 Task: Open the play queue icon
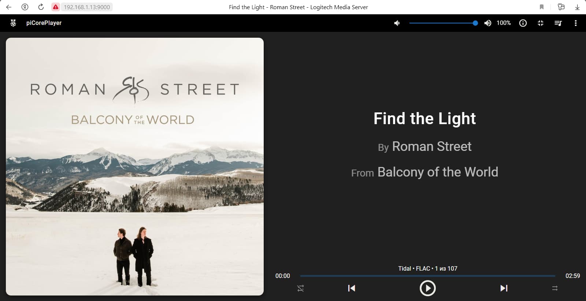[x=558, y=23]
